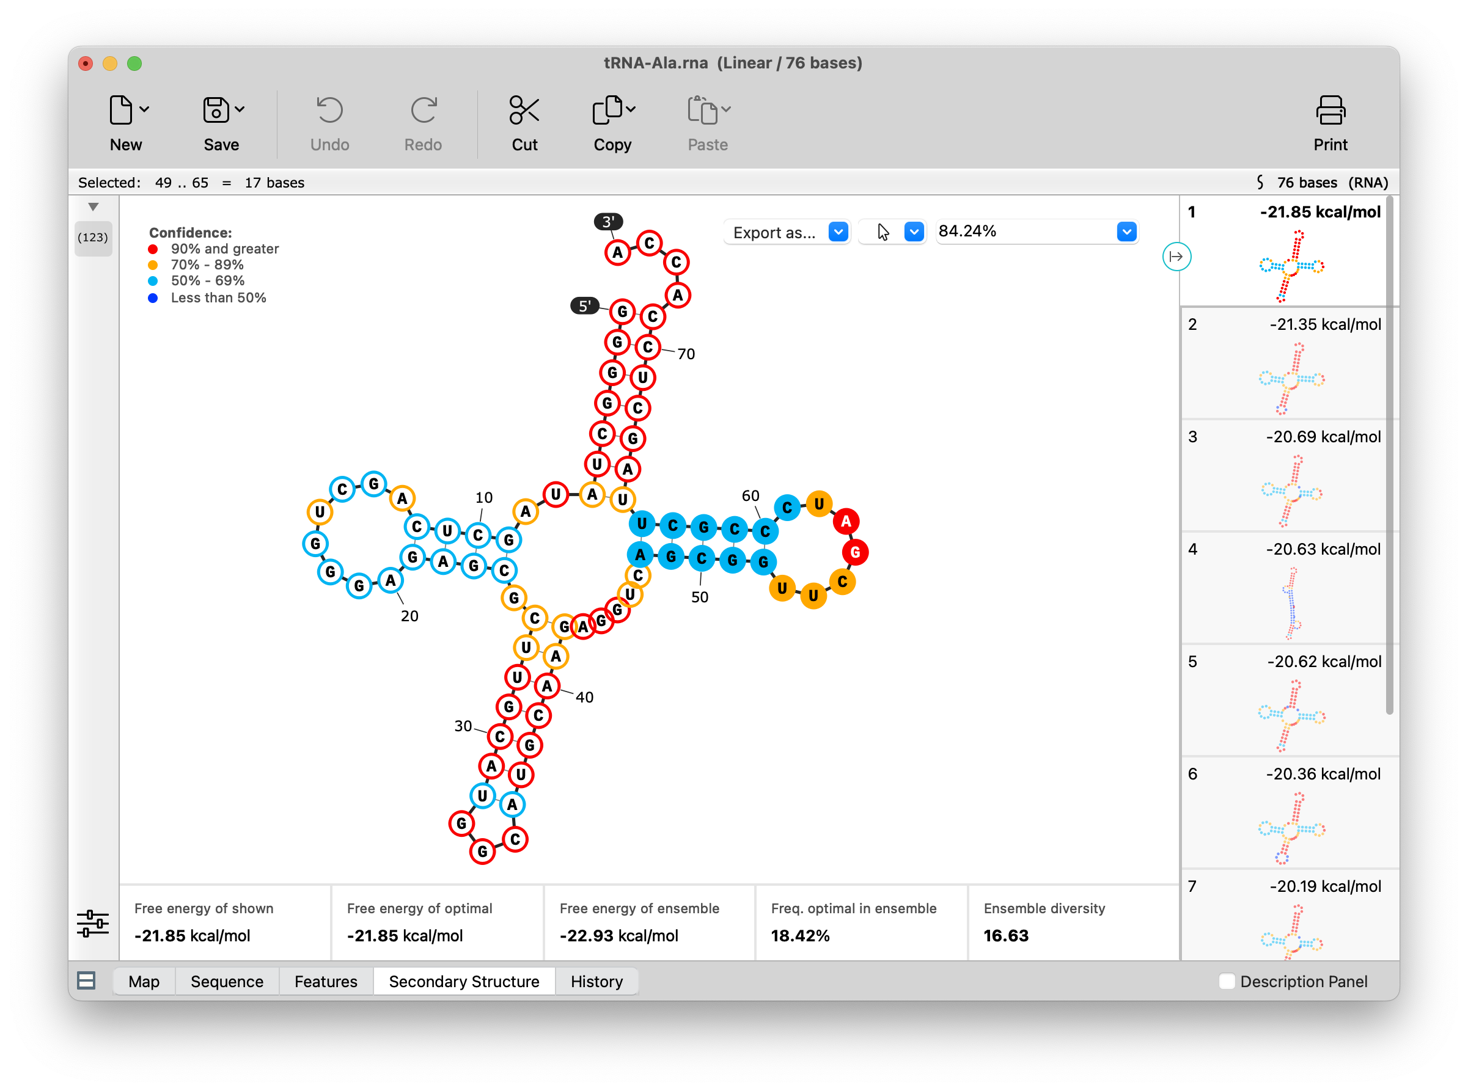Screen dimensions: 1468x1091
Task: Switch to the Sequence tab
Action: click(227, 982)
